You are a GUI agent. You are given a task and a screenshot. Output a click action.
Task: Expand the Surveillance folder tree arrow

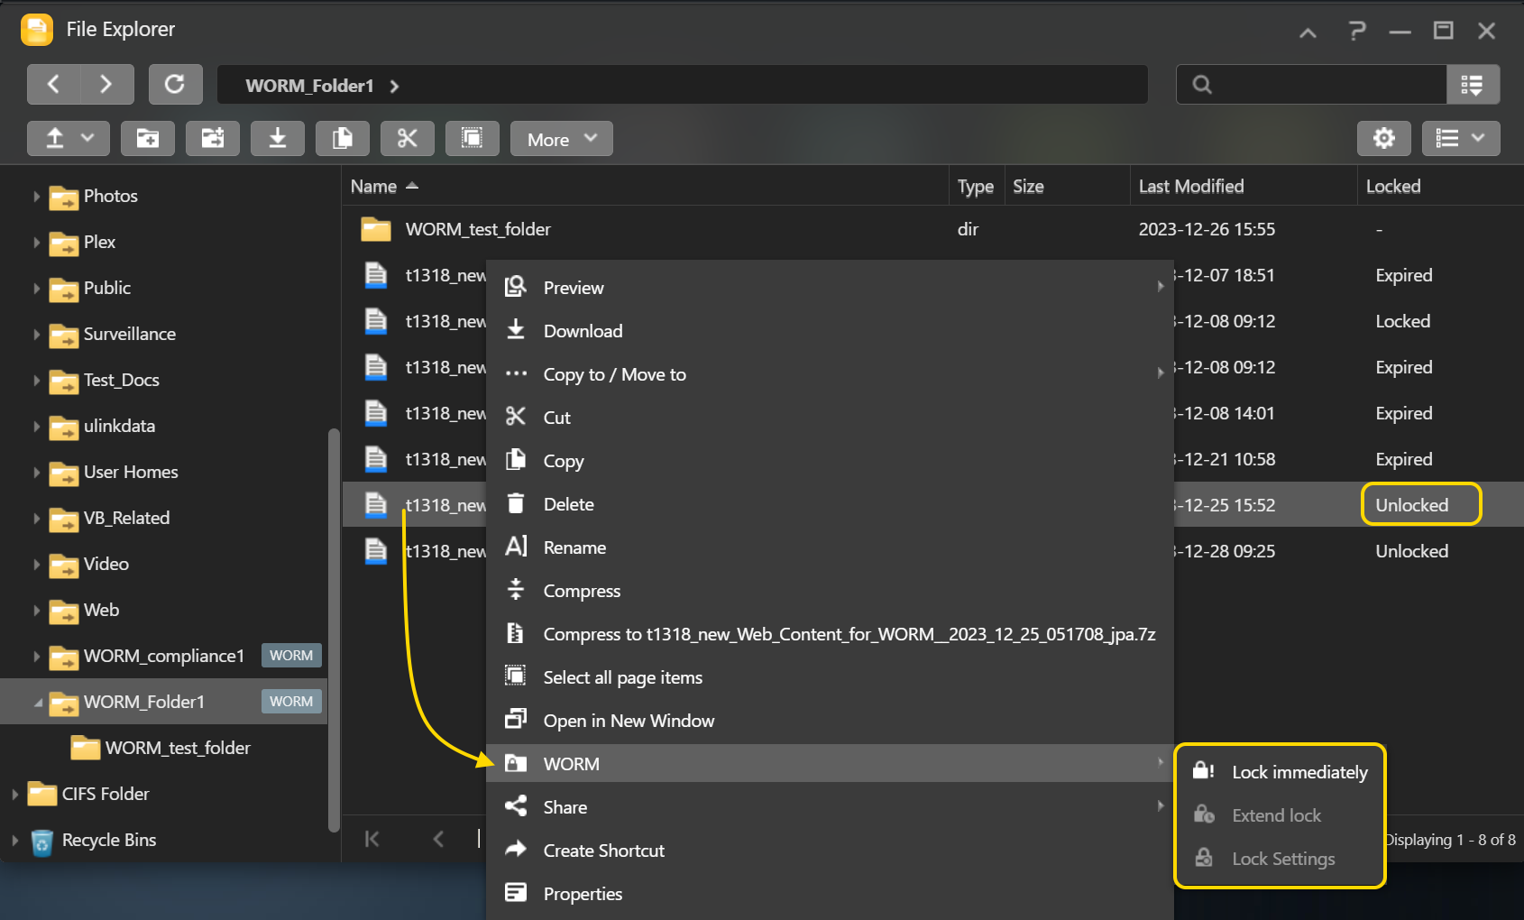click(x=37, y=335)
